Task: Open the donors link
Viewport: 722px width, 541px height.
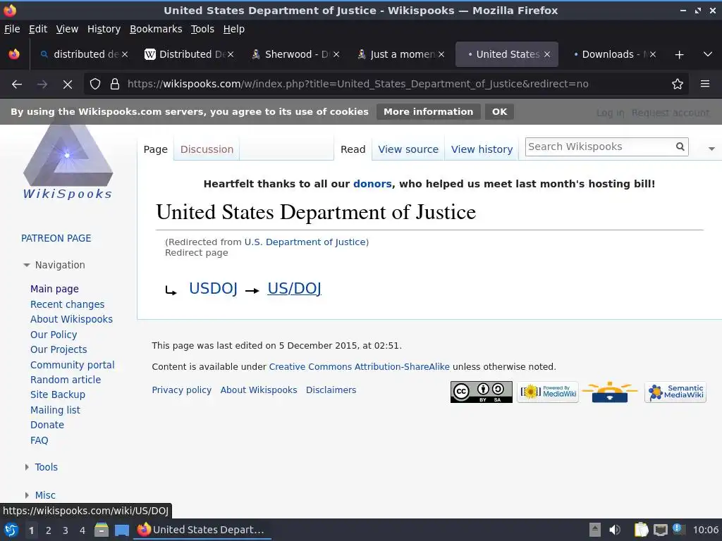Action: 372,184
